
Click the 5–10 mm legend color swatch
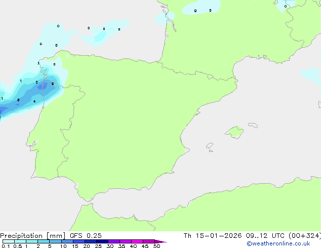point(55,241)
